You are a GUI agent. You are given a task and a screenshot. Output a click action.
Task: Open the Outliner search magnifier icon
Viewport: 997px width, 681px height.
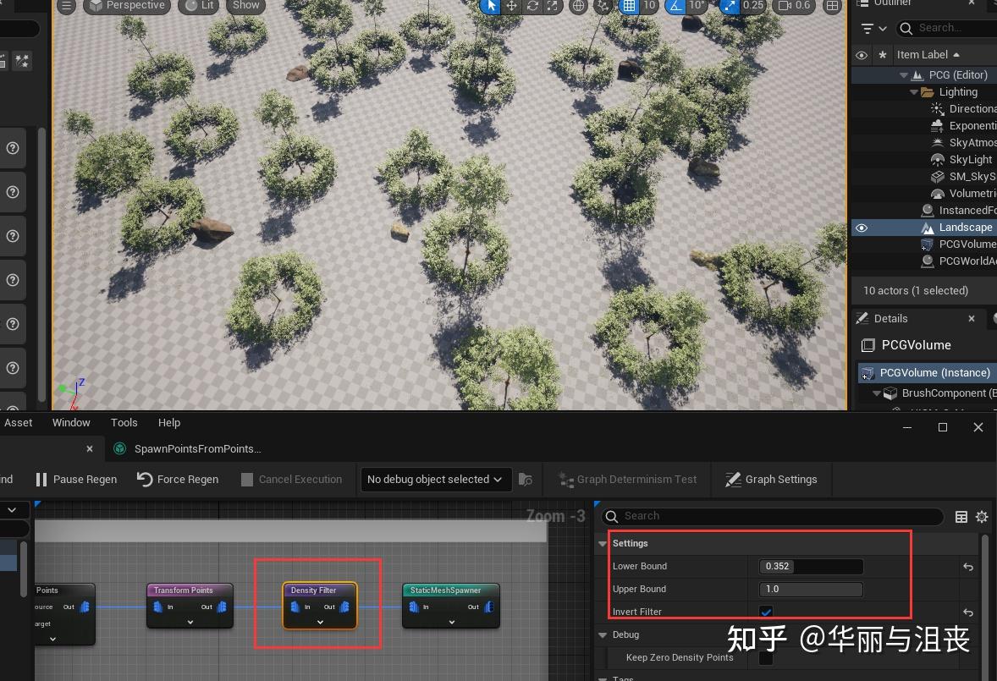coord(906,27)
